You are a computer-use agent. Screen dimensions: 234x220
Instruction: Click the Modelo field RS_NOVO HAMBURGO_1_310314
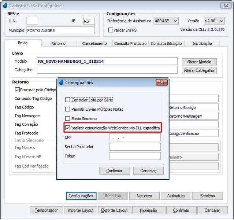pos(107,61)
